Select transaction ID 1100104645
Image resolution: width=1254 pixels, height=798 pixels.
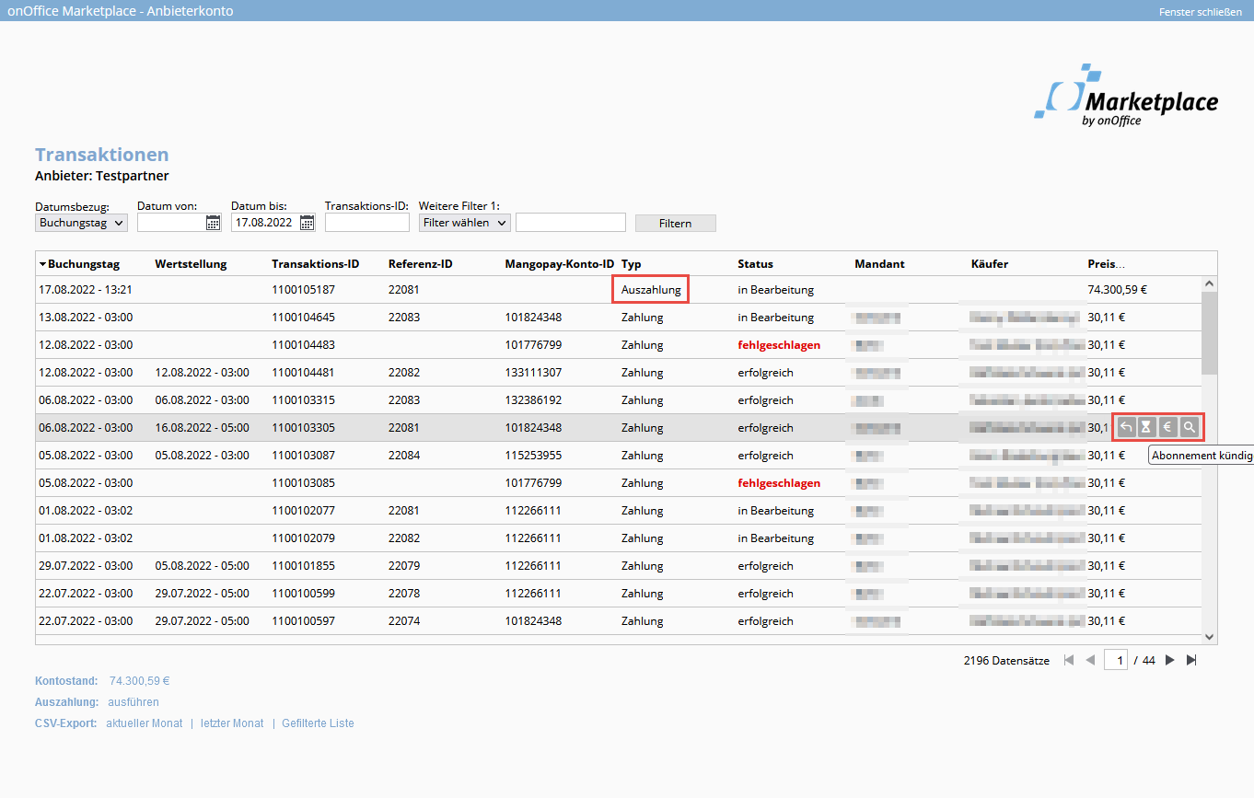(303, 318)
